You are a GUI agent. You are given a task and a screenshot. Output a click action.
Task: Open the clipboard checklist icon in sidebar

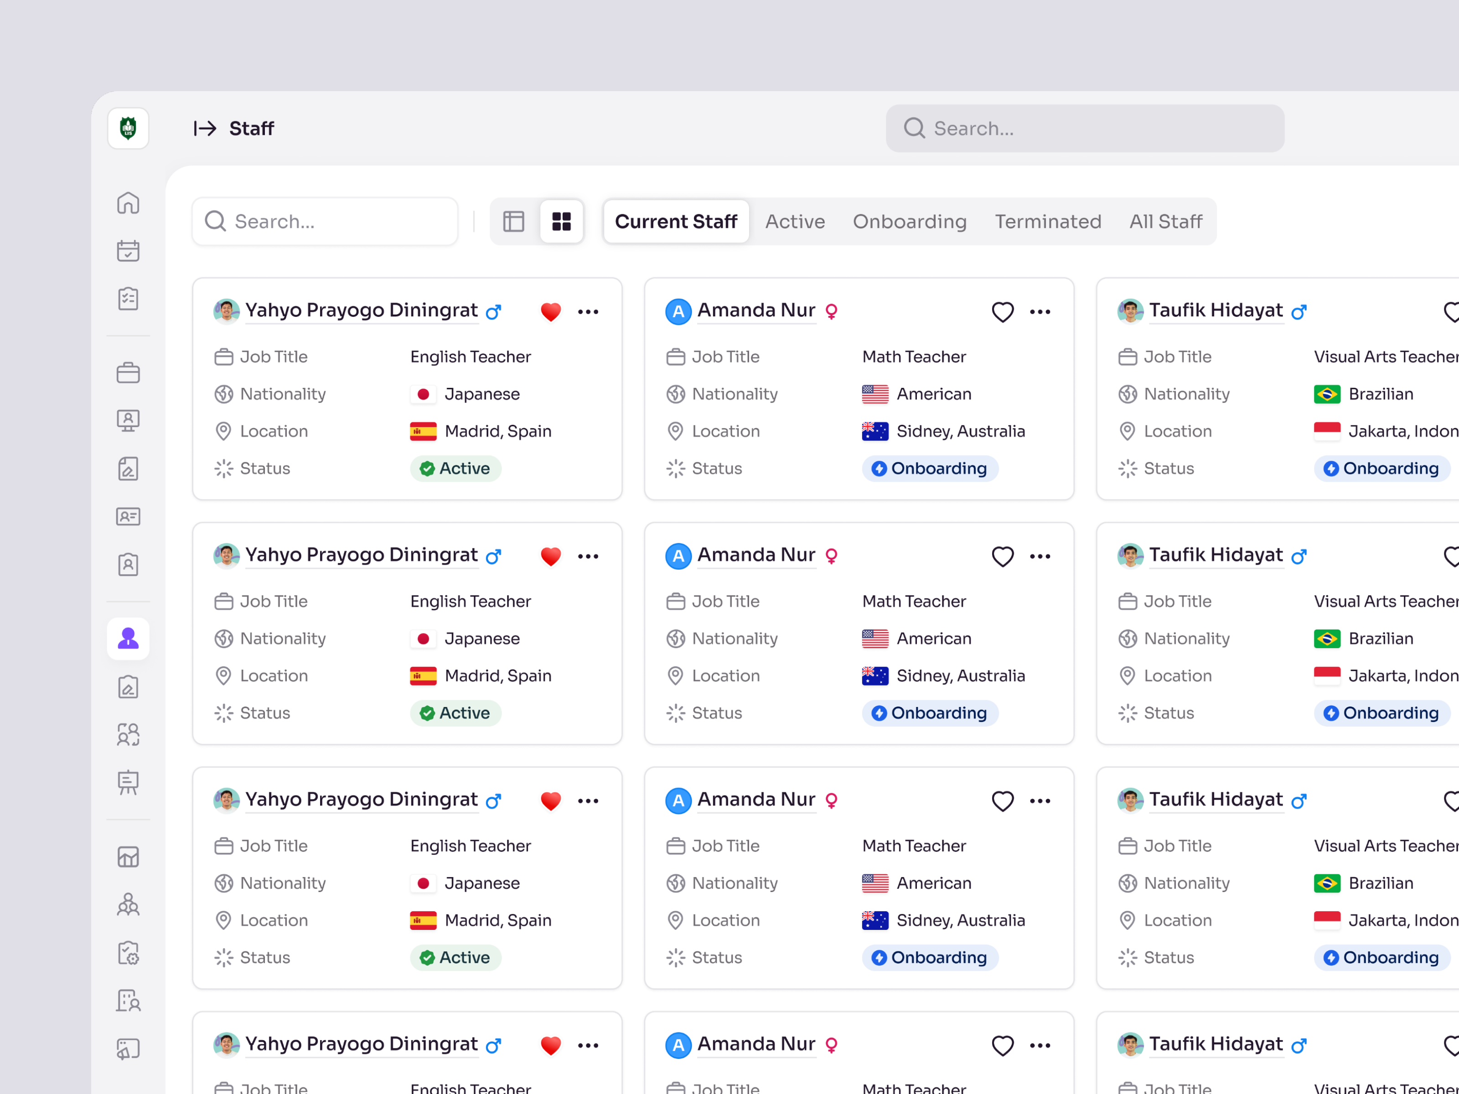click(128, 298)
